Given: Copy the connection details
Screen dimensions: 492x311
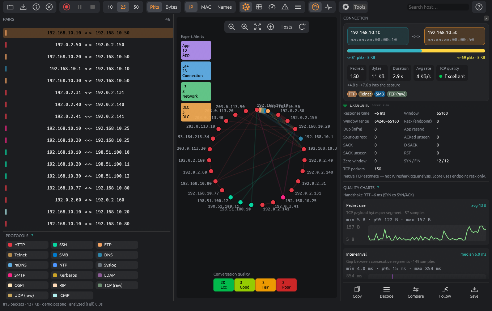Looking at the screenshot, I should [x=357, y=292].
